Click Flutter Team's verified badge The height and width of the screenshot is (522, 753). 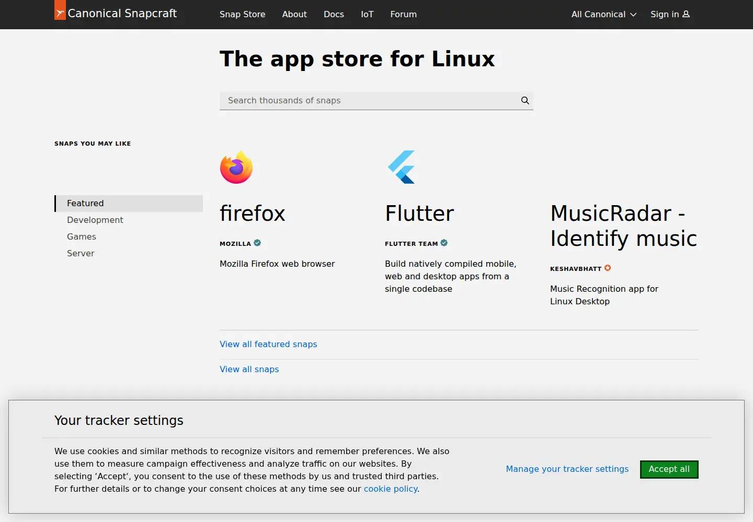[444, 243]
